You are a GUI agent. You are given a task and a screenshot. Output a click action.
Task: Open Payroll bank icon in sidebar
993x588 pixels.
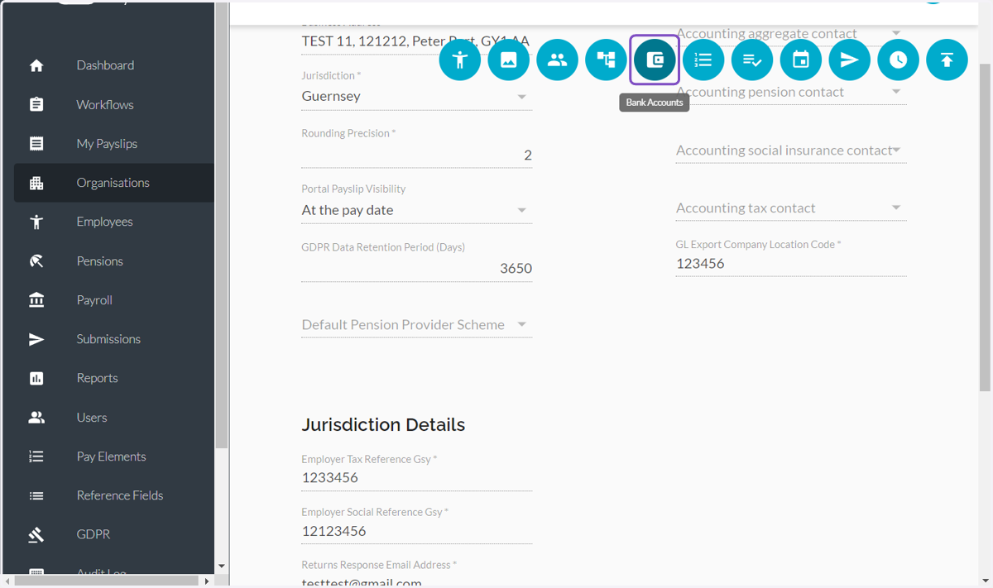tap(36, 300)
